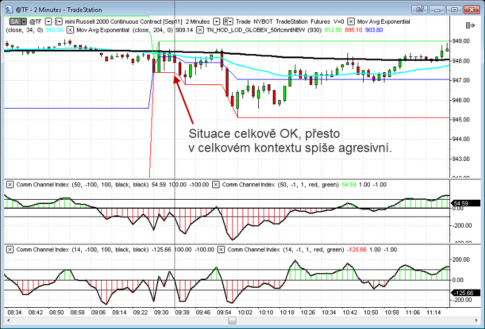Click the 10:50 time axis label
The height and width of the screenshot is (329, 485).
tap(370, 312)
